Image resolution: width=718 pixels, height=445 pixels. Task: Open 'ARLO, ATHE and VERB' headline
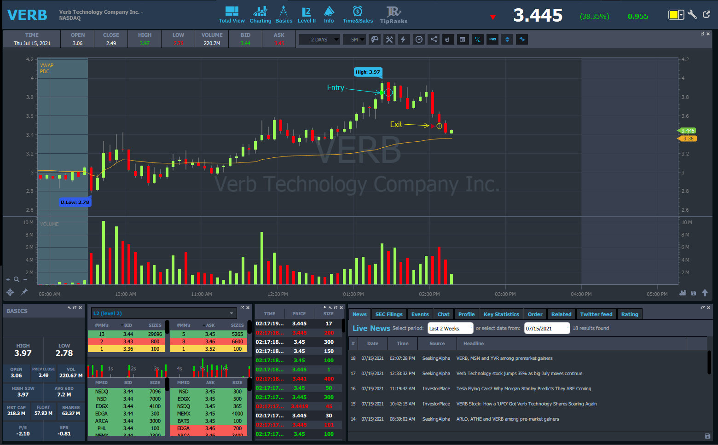click(x=508, y=419)
